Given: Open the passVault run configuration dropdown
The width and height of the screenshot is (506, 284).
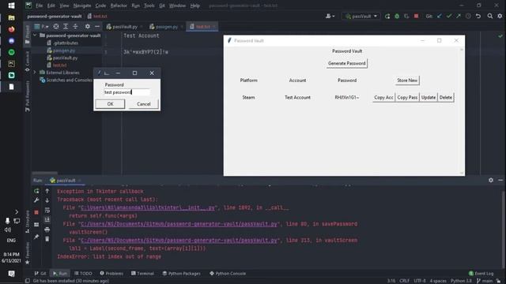Looking at the screenshot, I should (x=361, y=16).
